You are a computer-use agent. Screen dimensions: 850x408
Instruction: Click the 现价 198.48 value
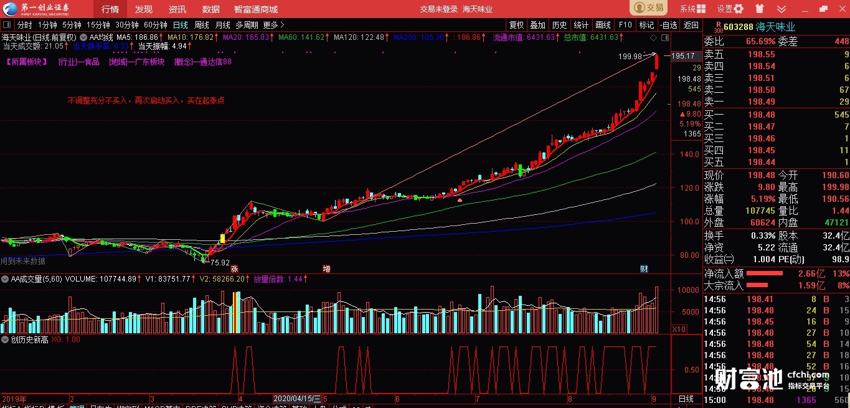click(x=762, y=176)
